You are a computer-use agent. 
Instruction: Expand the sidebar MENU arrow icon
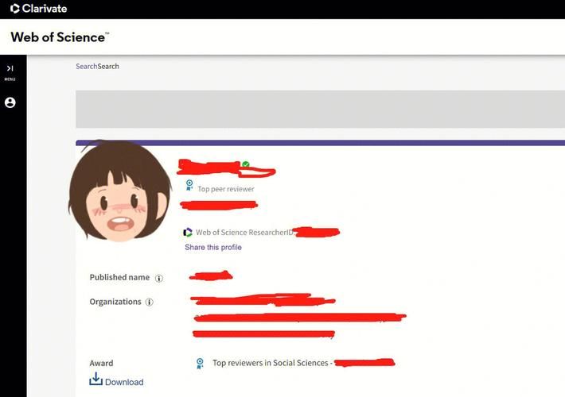pos(10,68)
